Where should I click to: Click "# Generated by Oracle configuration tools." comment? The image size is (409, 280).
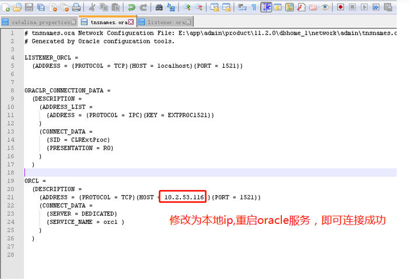[99, 42]
